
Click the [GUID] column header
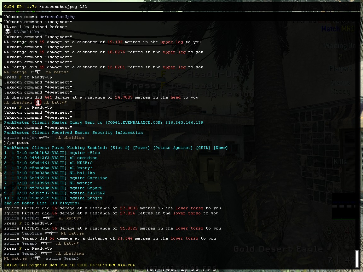point(203,148)
